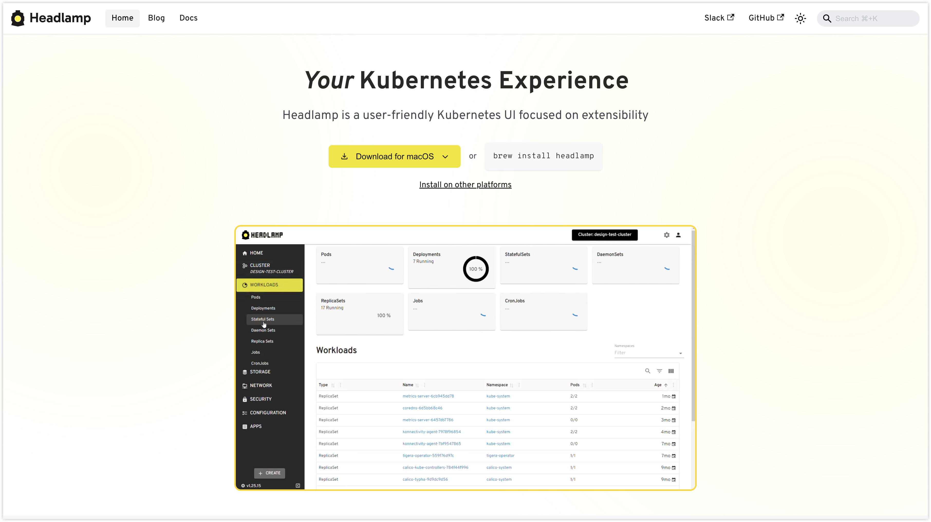This screenshot has height=522, width=931.
Task: Select Replica Sets in sidebar
Action: [262, 341]
